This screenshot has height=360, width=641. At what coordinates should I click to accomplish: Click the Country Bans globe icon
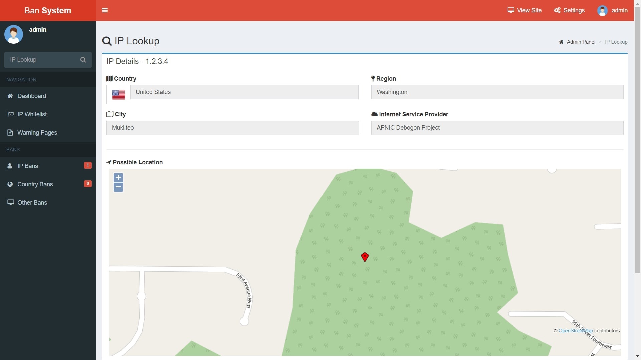click(x=10, y=184)
